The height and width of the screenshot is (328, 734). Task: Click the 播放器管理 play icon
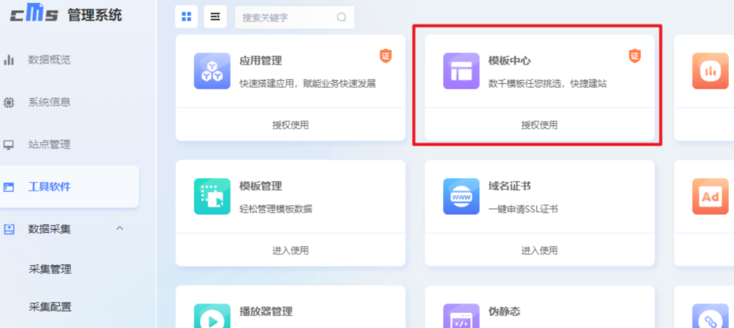(x=212, y=316)
